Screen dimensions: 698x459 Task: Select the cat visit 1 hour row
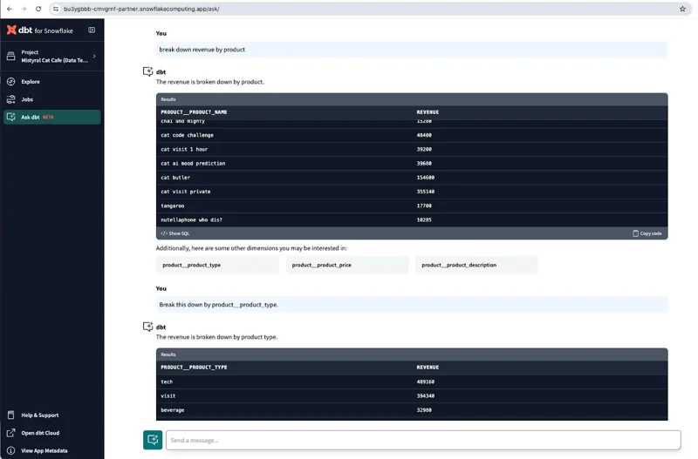click(412, 149)
